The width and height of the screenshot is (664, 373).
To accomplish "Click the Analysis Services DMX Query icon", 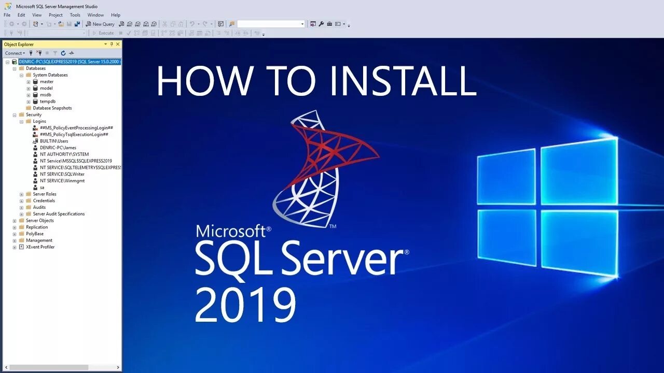I will click(138, 24).
